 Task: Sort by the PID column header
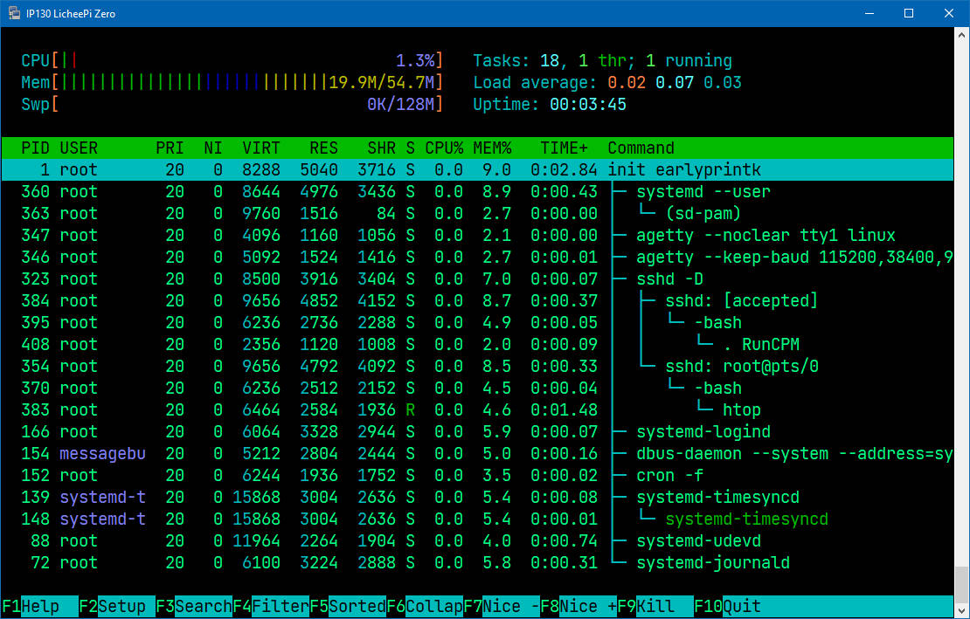(35, 148)
